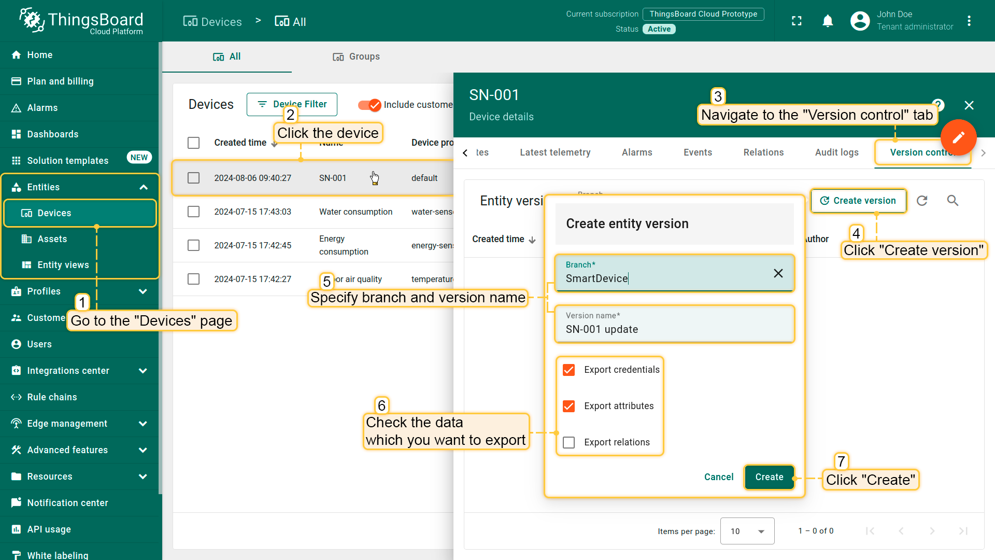Image resolution: width=995 pixels, height=560 pixels.
Task: Refresh the entity versions list
Action: coord(922,201)
